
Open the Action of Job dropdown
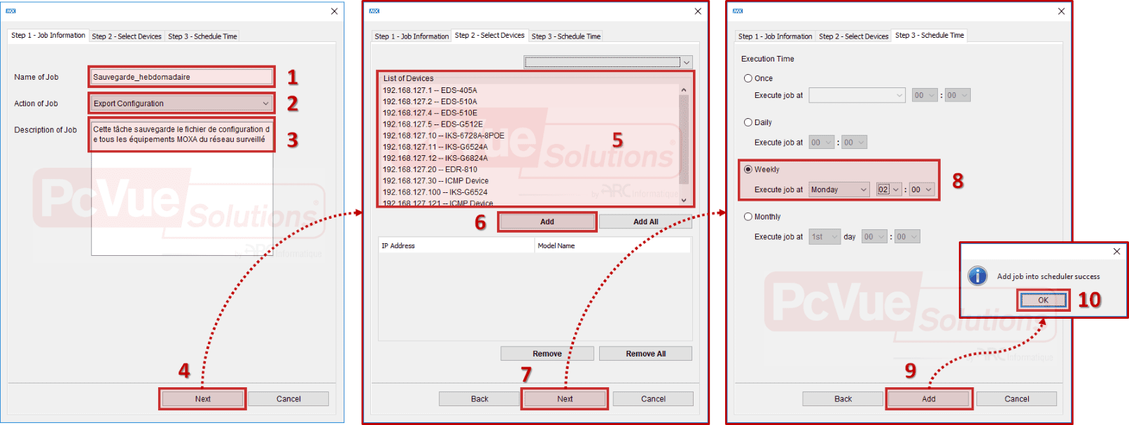[x=265, y=103]
